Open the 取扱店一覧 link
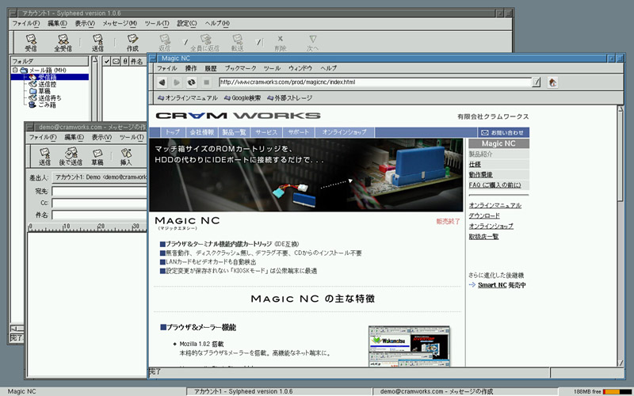 click(x=483, y=236)
